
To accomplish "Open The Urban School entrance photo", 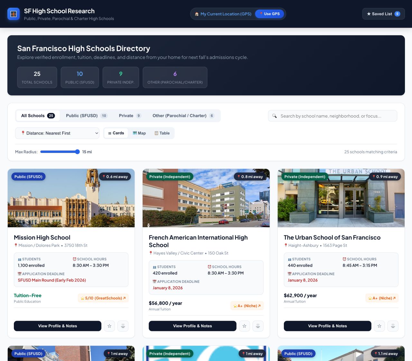I will [x=341, y=198].
